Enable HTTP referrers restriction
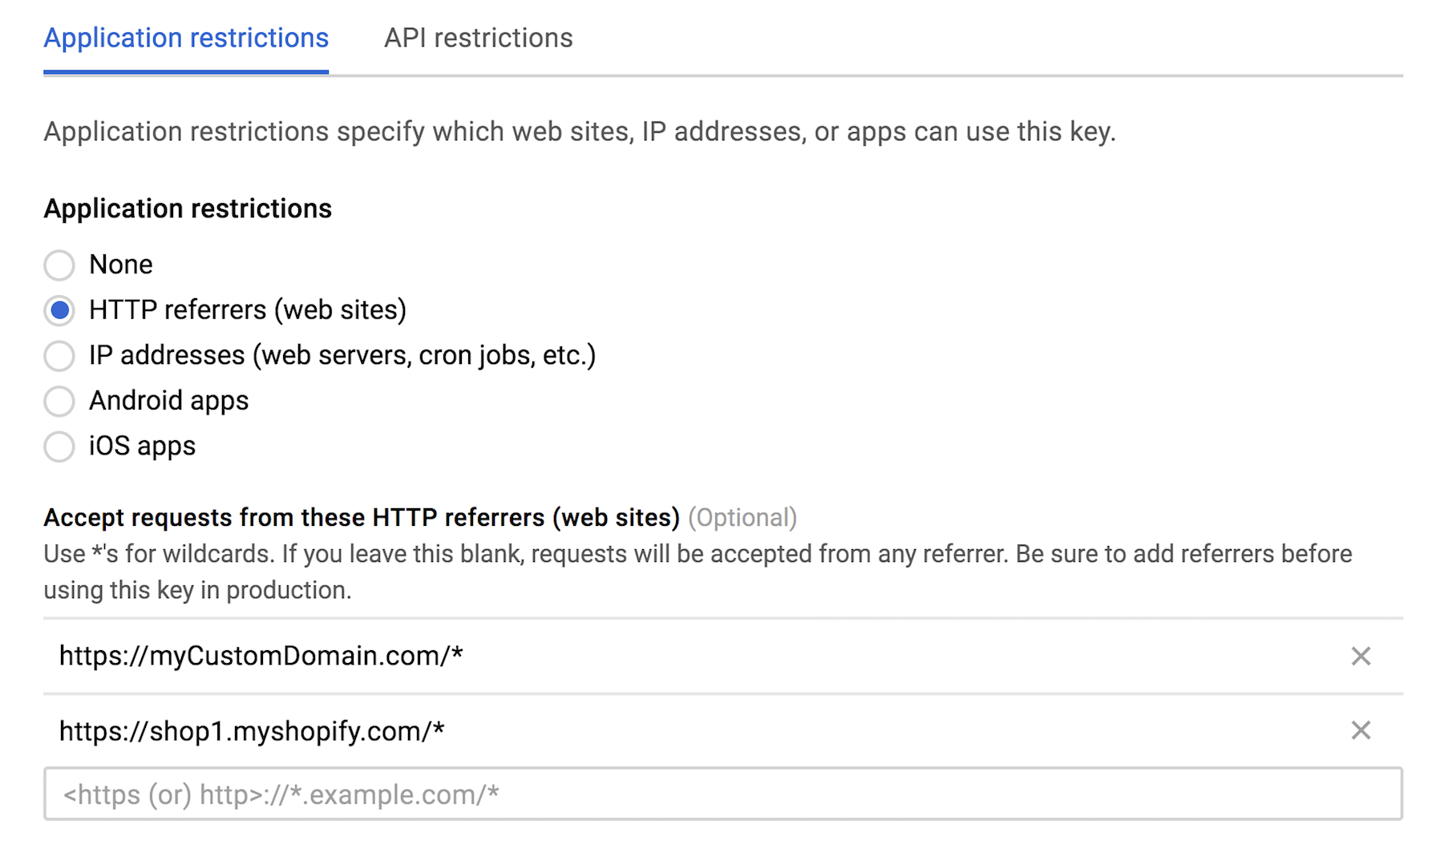 click(59, 310)
